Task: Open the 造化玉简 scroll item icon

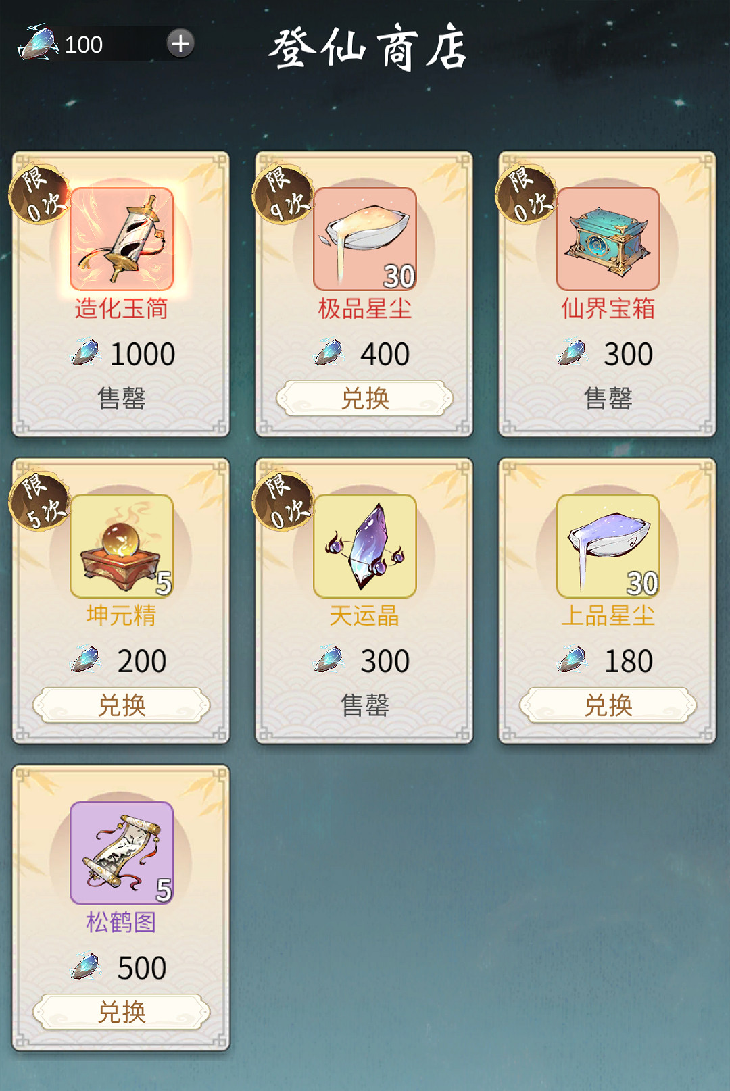Action: [x=122, y=239]
